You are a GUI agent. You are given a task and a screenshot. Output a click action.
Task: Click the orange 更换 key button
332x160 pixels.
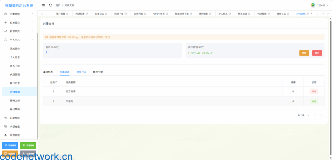tap(304, 53)
